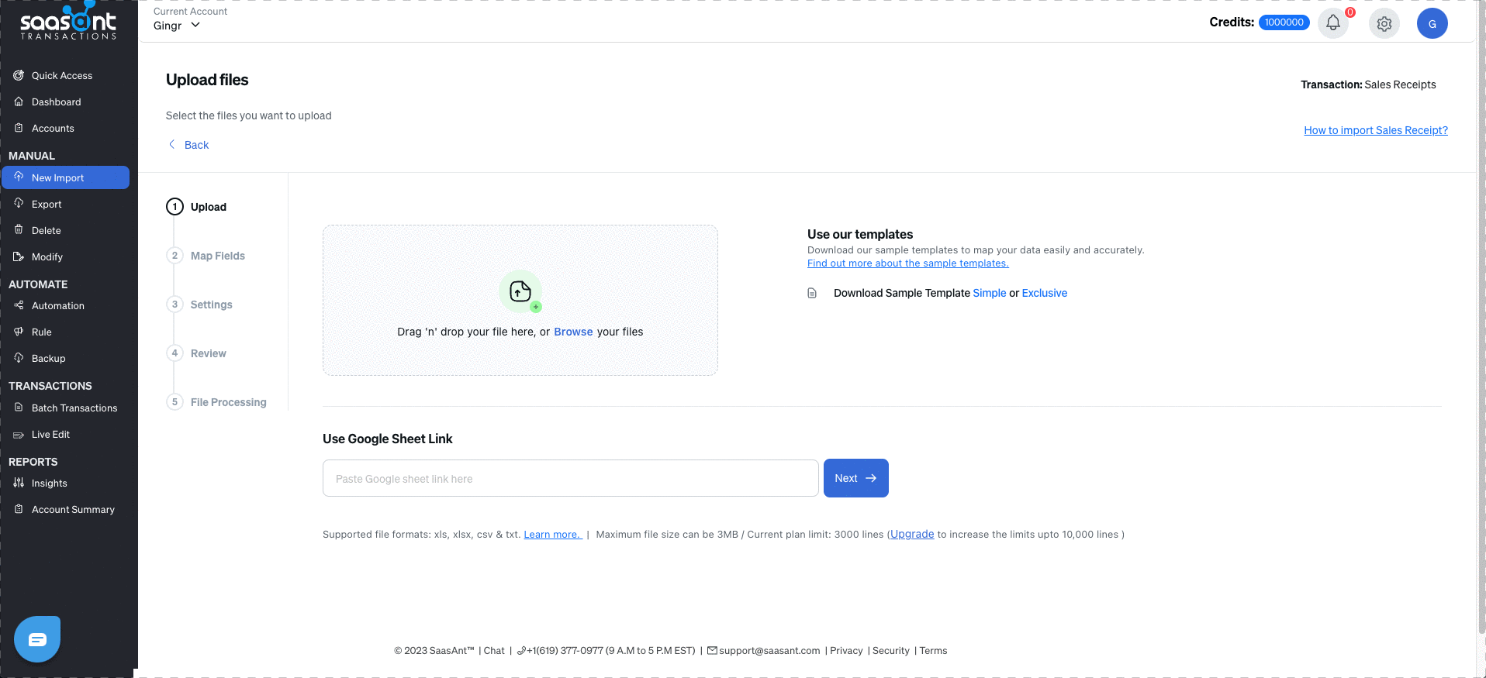Click the Back link
The width and height of the screenshot is (1486, 678).
click(x=196, y=145)
